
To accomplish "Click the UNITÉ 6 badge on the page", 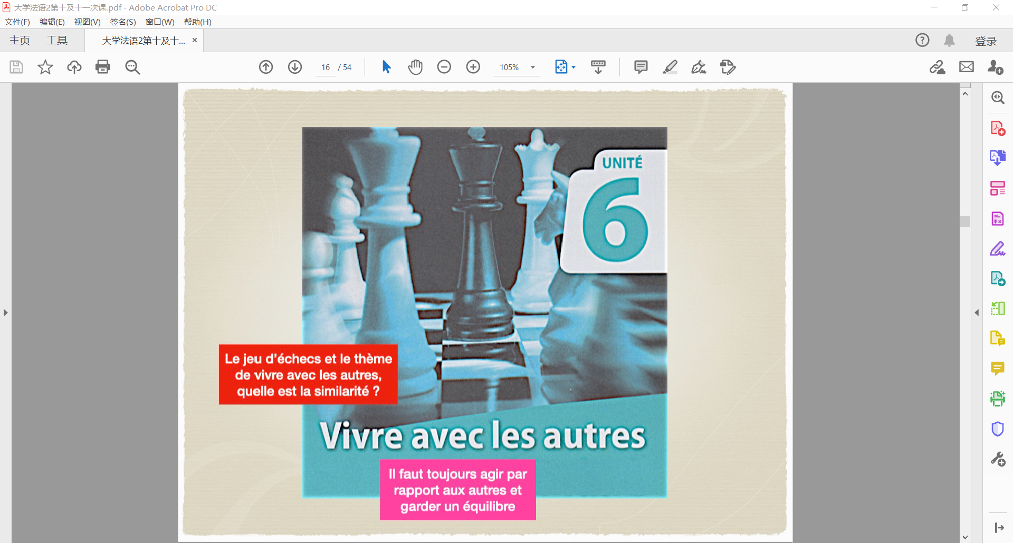I will pyautogui.click(x=614, y=211).
